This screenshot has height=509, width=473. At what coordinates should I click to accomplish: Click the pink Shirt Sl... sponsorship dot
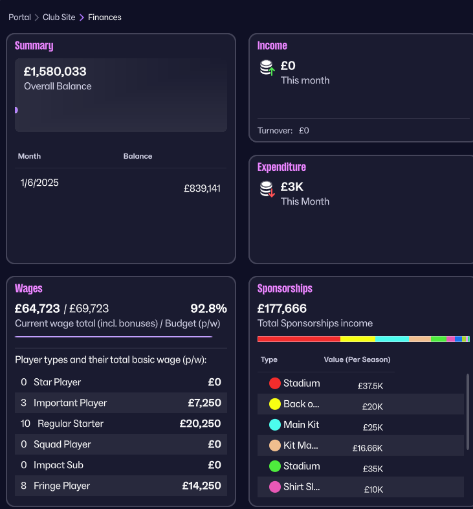click(x=275, y=487)
